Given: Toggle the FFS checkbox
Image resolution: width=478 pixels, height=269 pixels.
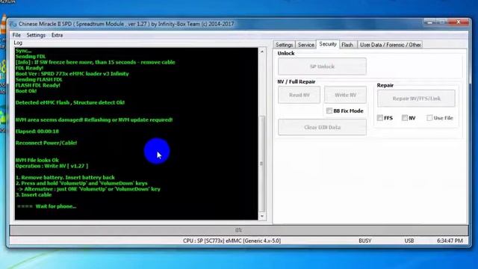Looking at the screenshot, I should (x=380, y=118).
